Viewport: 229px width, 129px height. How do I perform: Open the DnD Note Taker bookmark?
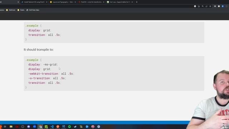coord(33,10)
